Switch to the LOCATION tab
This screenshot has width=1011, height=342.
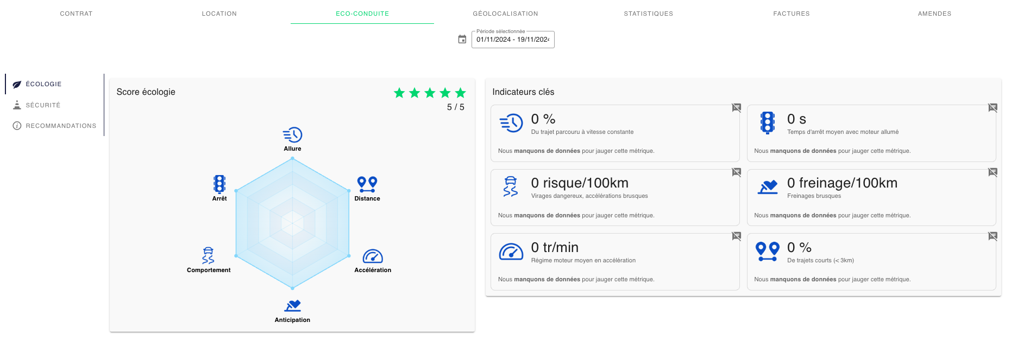219,14
